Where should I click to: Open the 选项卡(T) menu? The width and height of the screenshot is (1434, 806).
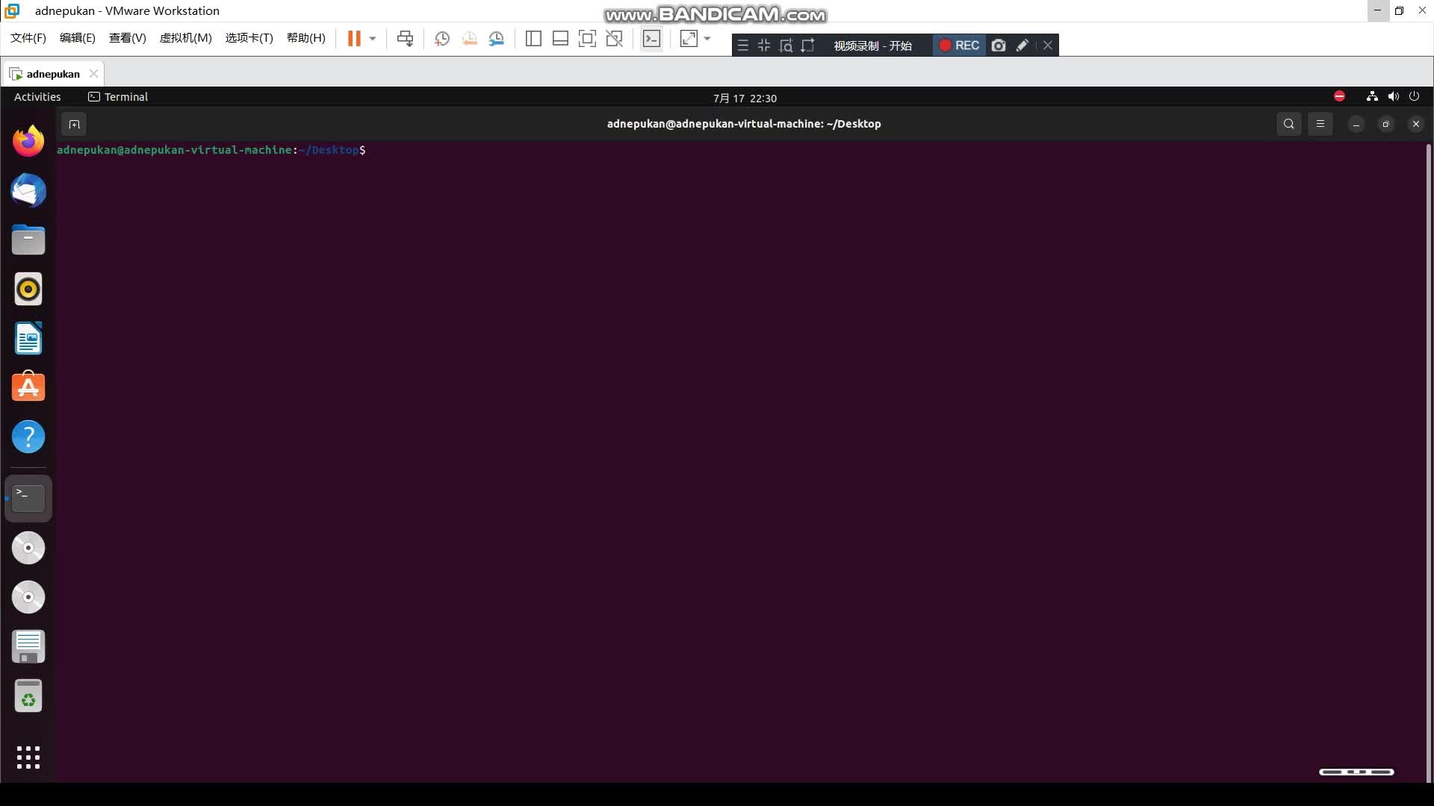tap(249, 38)
